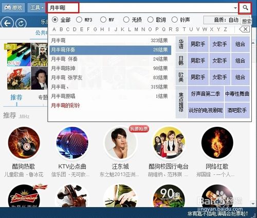Click the 林宥嘉不插电演唱会抢票啦 ticker
Viewport: 257px width, 218px height.
click(x=217, y=214)
